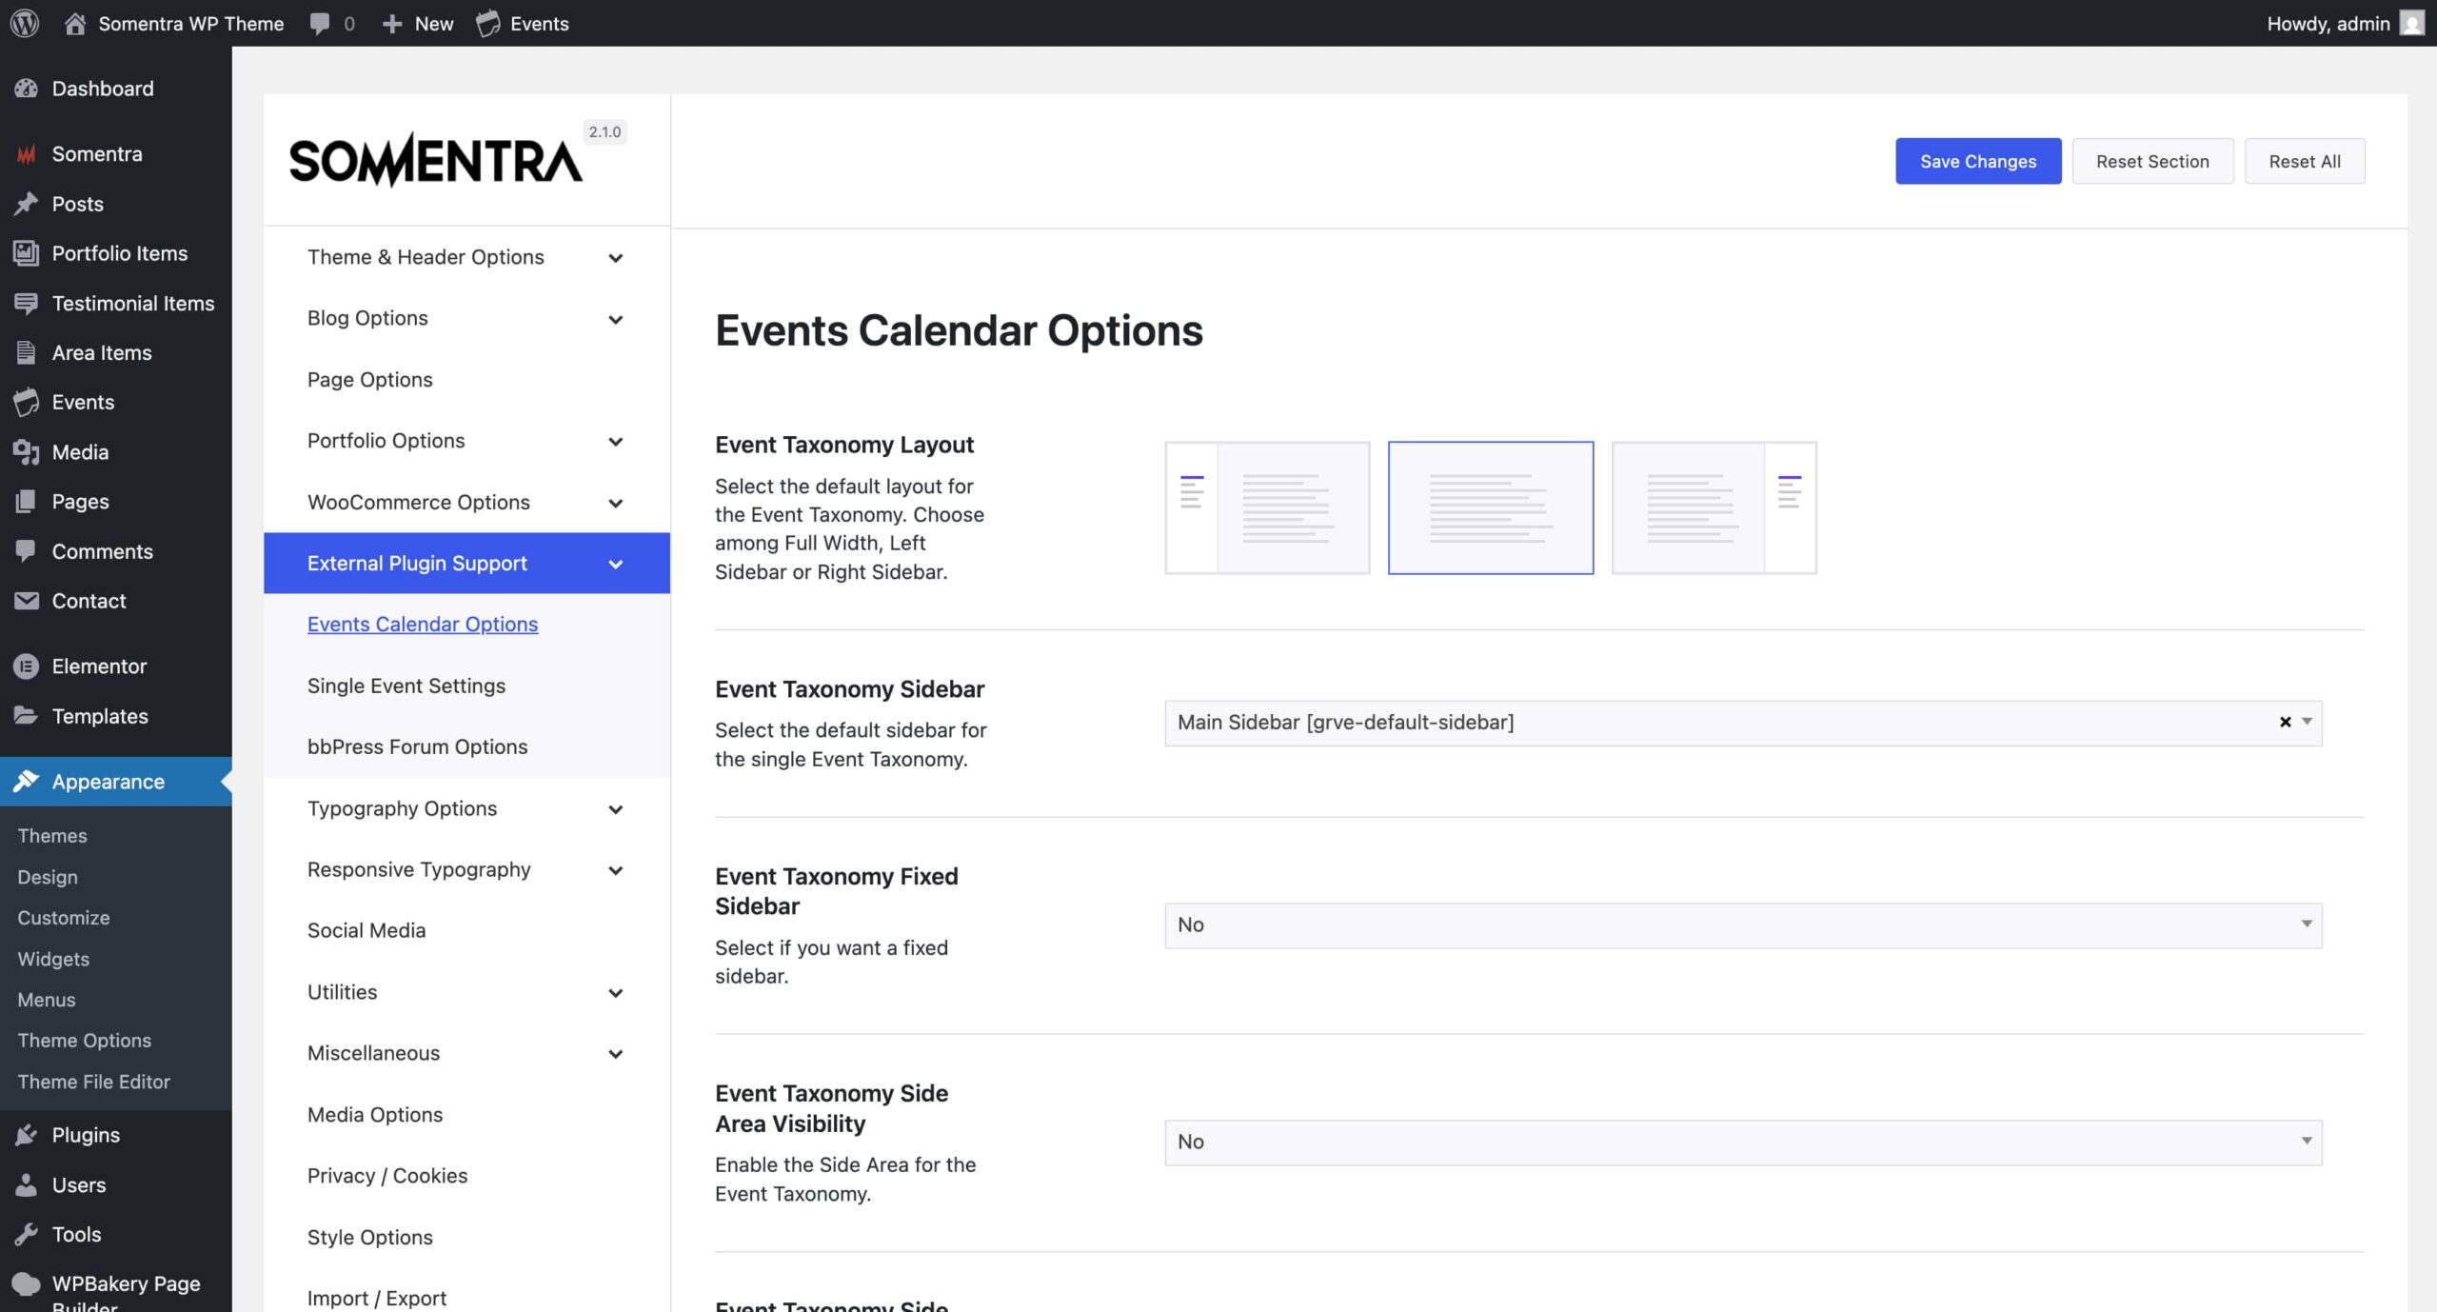Viewport: 2437px width, 1312px height.
Task: Open Customize under Appearance
Action: click(x=64, y=918)
